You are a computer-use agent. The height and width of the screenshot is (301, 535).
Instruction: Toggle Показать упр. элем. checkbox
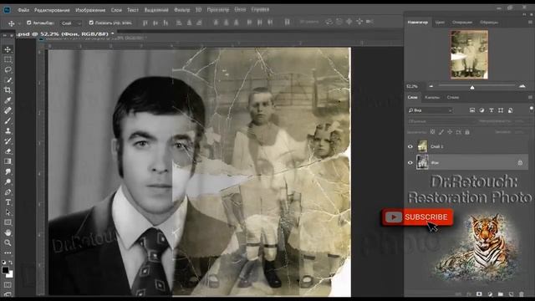(x=91, y=23)
